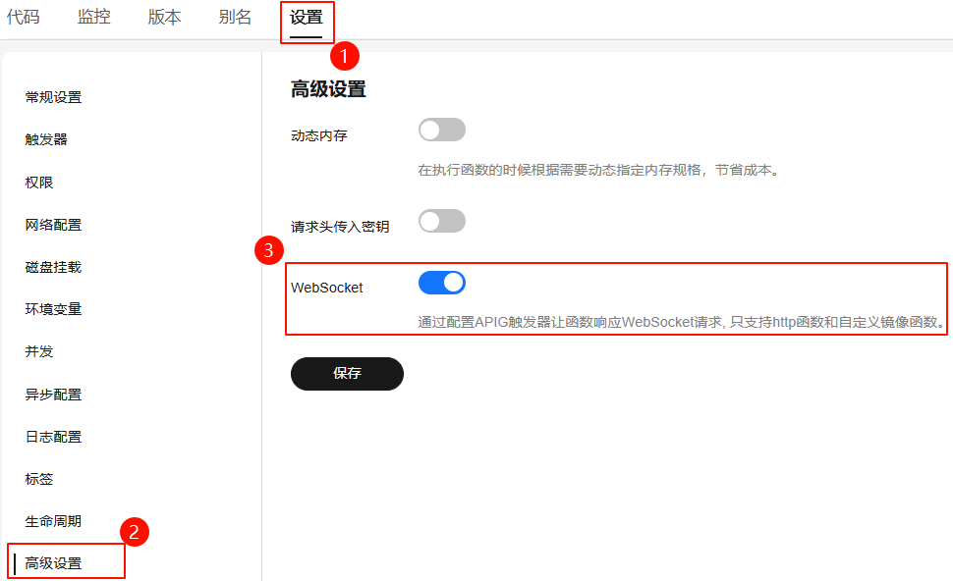Open 异步配置 settings
Viewport: 953px width, 581px height.
[x=53, y=395]
